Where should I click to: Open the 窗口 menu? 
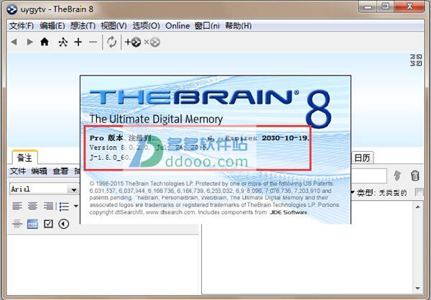click(207, 26)
